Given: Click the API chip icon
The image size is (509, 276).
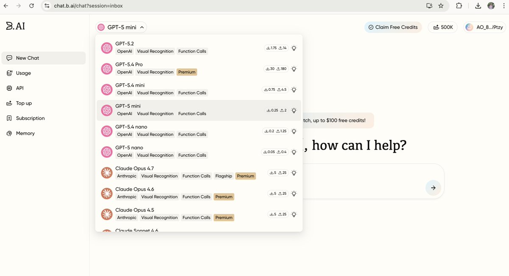Looking at the screenshot, I should [9, 88].
